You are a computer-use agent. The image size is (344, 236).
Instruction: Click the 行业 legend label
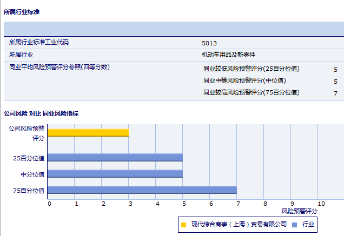coord(308,225)
